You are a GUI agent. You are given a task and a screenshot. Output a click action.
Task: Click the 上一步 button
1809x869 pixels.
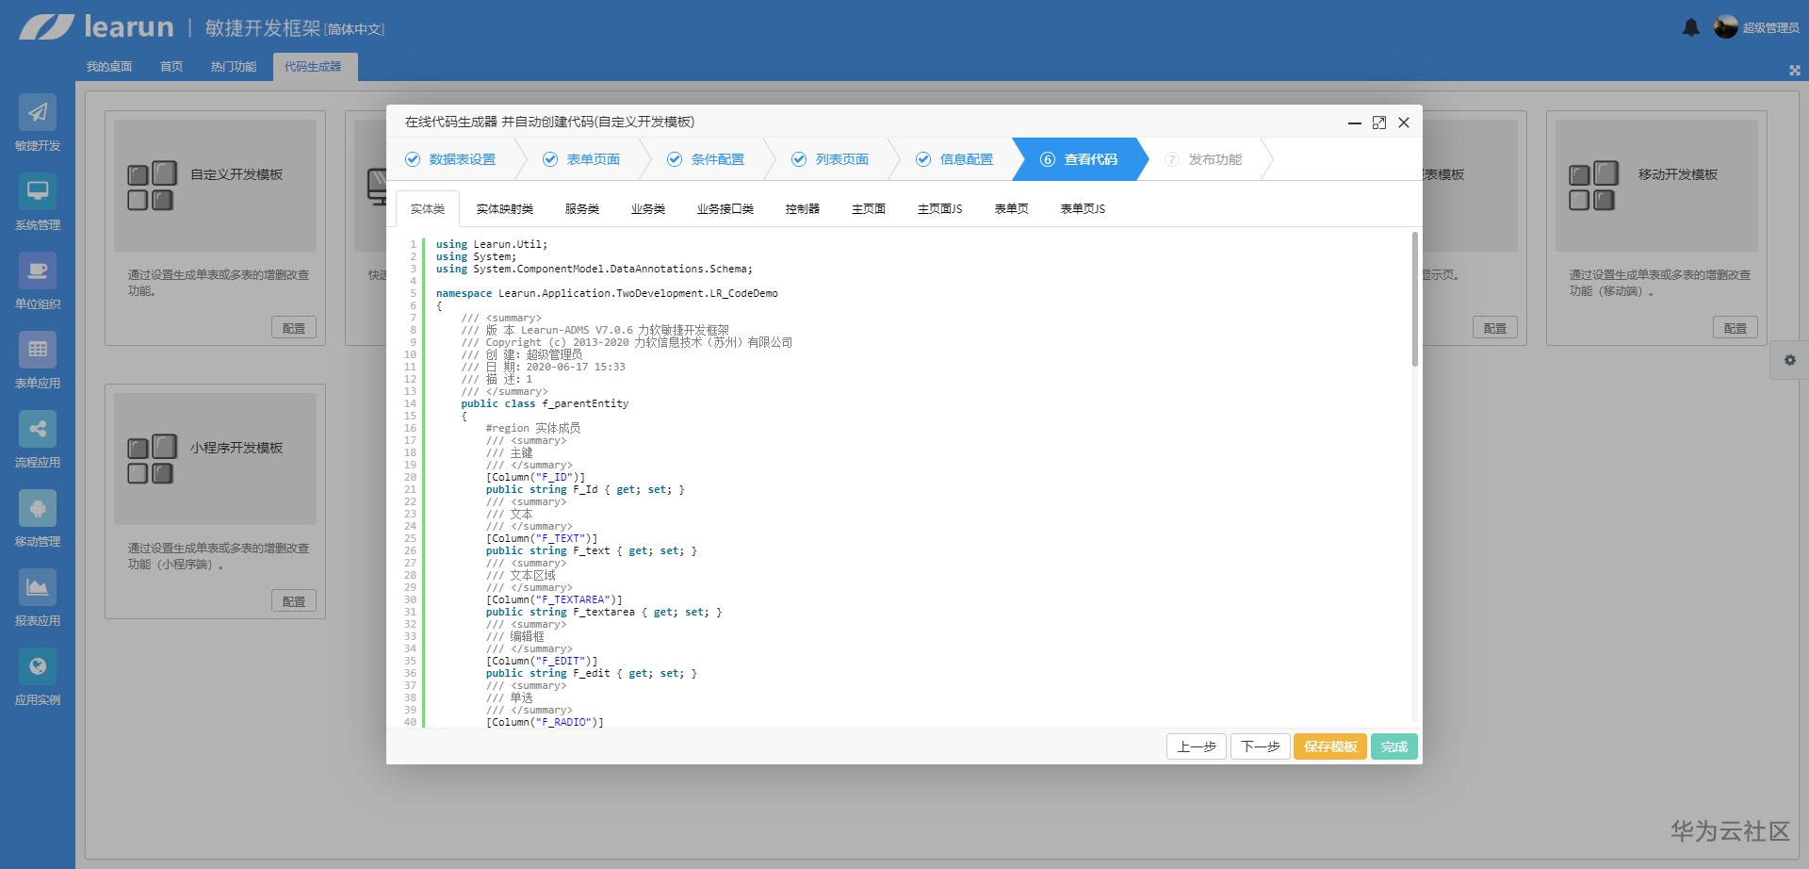1197,746
